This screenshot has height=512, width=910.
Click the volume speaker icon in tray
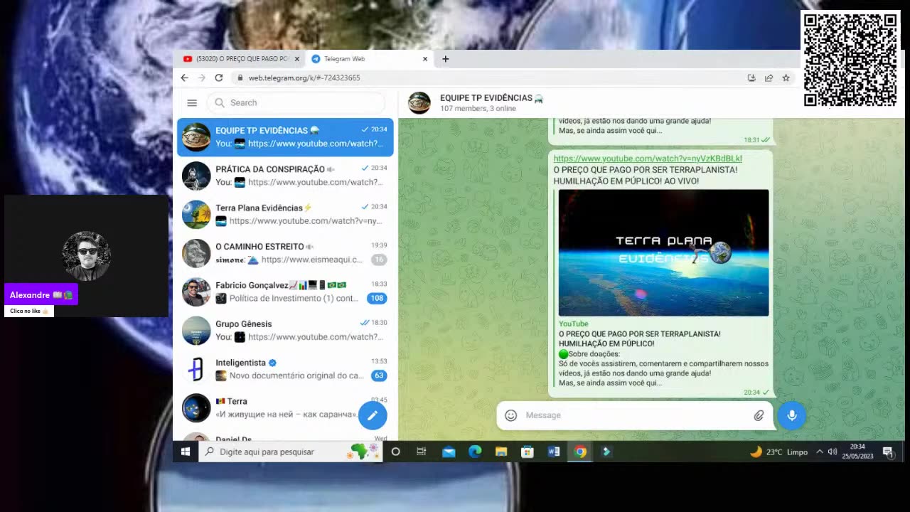(833, 452)
